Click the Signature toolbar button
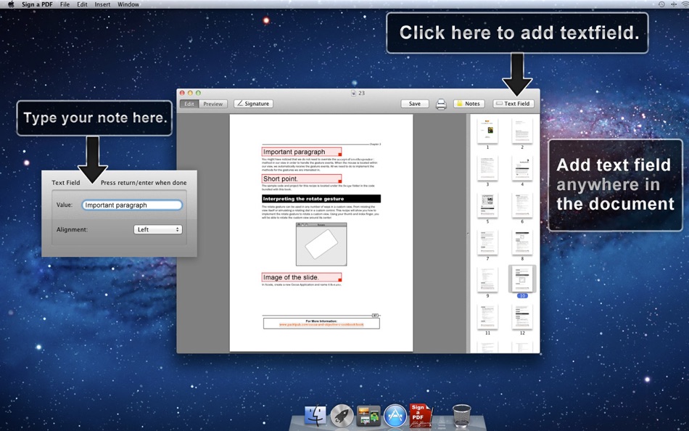The width and height of the screenshot is (689, 431). [254, 104]
